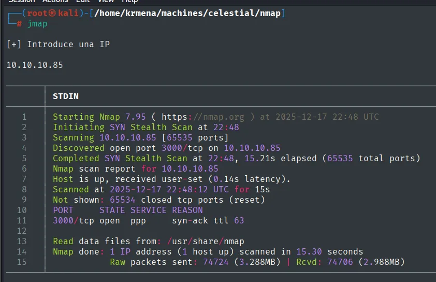436x282 pixels.
Task: Click 'syn-ack ttl 63' reason
Action: coord(208,220)
